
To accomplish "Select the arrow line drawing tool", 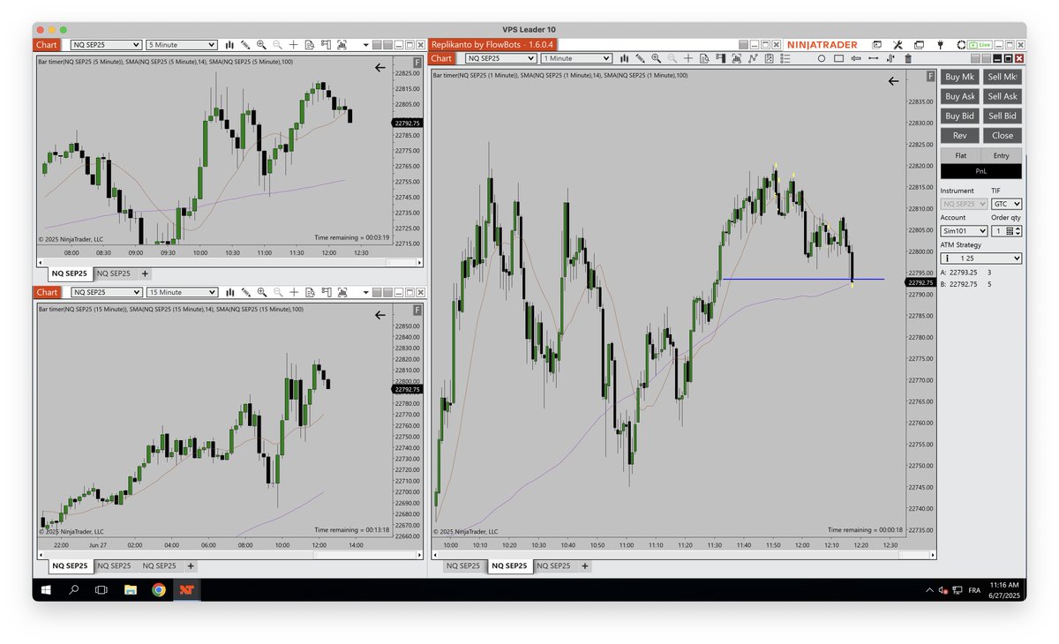I will pyautogui.click(x=856, y=58).
